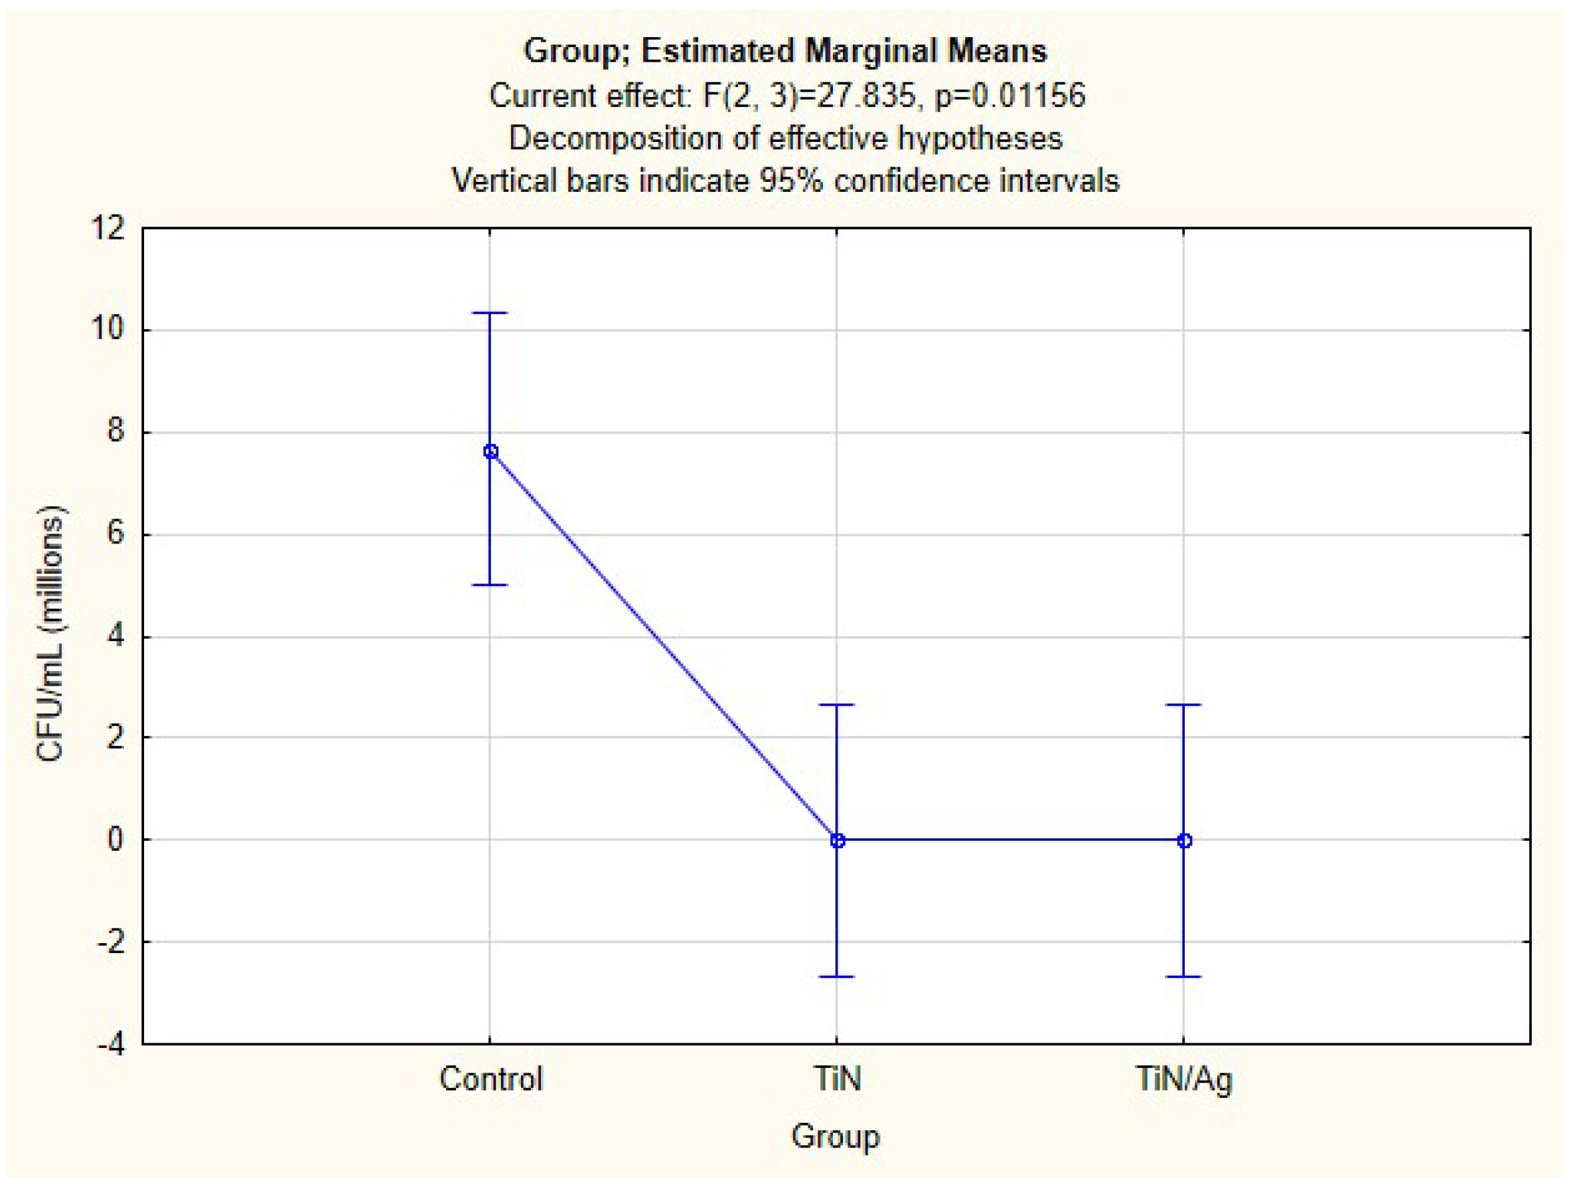The height and width of the screenshot is (1192, 1577).
Task: Click the lower error bar cap for TiN/Ag
Action: click(1183, 977)
